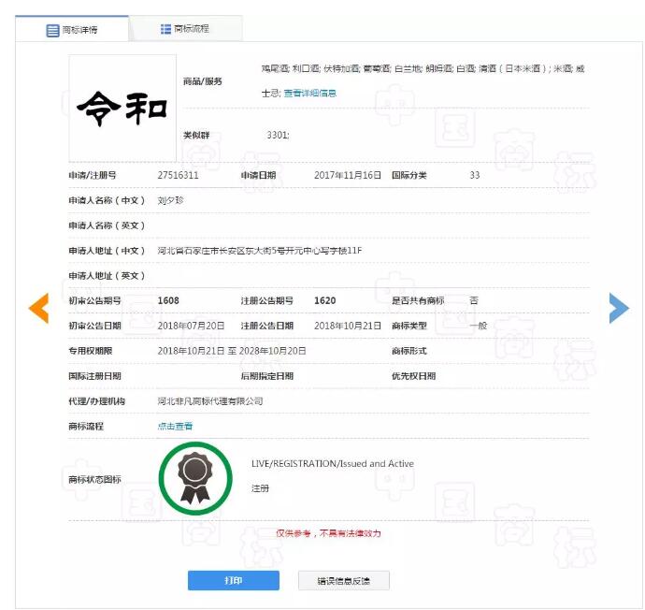Select the application number 27516311
This screenshot has height=610, width=645.
click(x=178, y=175)
